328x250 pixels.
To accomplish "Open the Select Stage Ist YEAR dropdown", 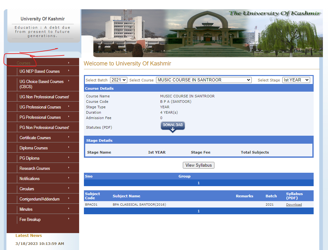I will click(296, 80).
